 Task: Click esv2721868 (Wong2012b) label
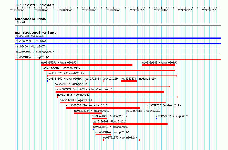pyautogui.click(x=102, y=79)
